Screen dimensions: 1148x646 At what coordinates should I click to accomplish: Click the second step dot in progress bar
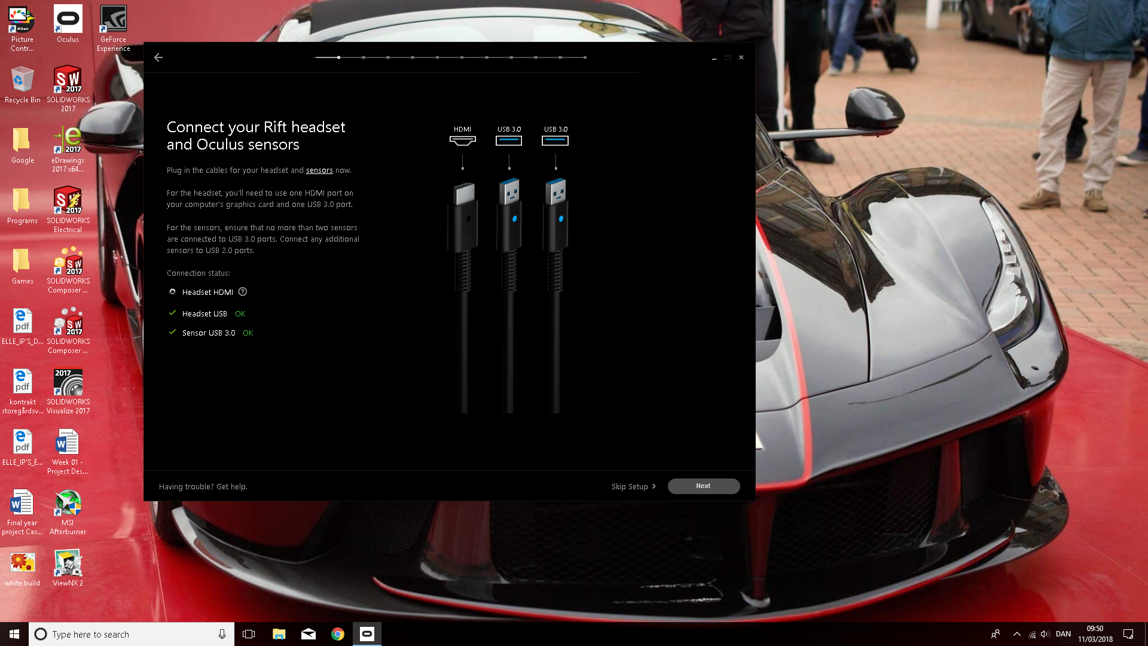tap(363, 57)
